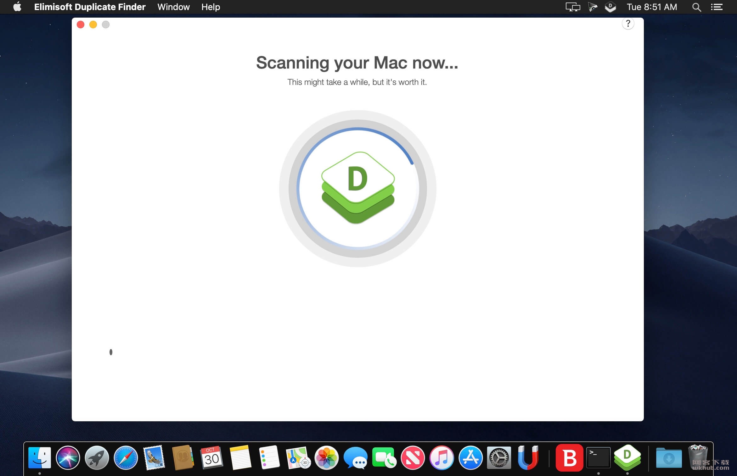
Task: Open iTunes music icon in Dock
Action: 442,457
